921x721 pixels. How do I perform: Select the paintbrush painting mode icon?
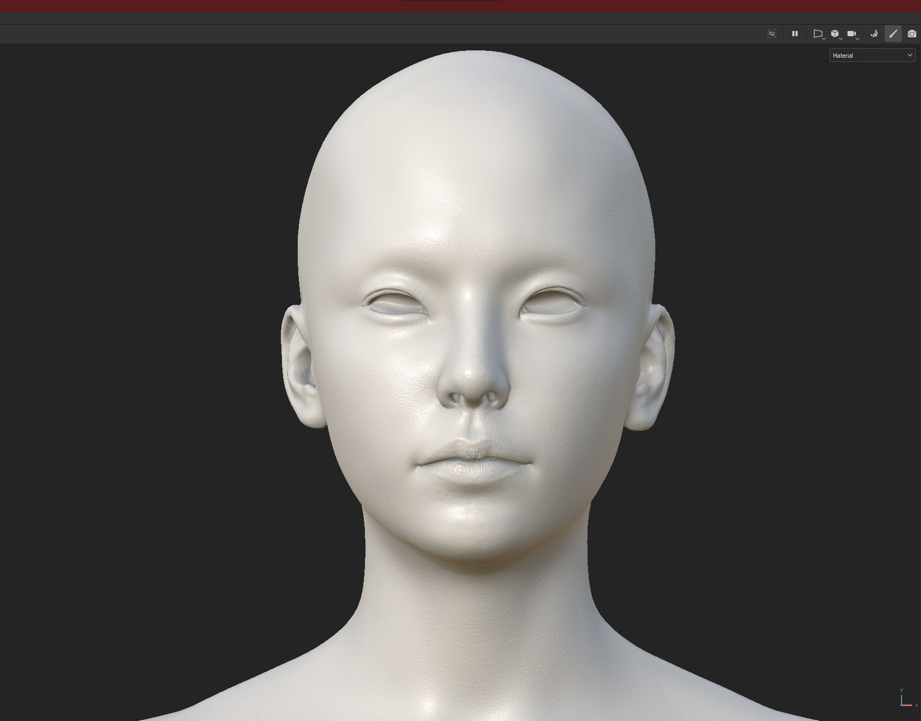(x=893, y=34)
